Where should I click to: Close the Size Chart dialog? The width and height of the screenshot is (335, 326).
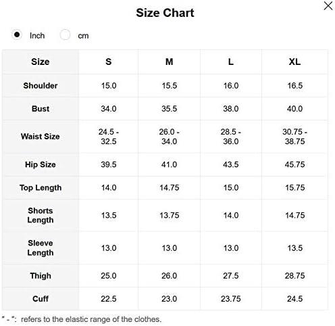[x=328, y=6]
